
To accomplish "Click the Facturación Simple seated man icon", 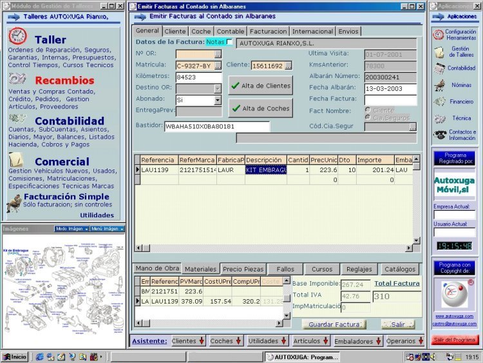I will click(14, 203).
